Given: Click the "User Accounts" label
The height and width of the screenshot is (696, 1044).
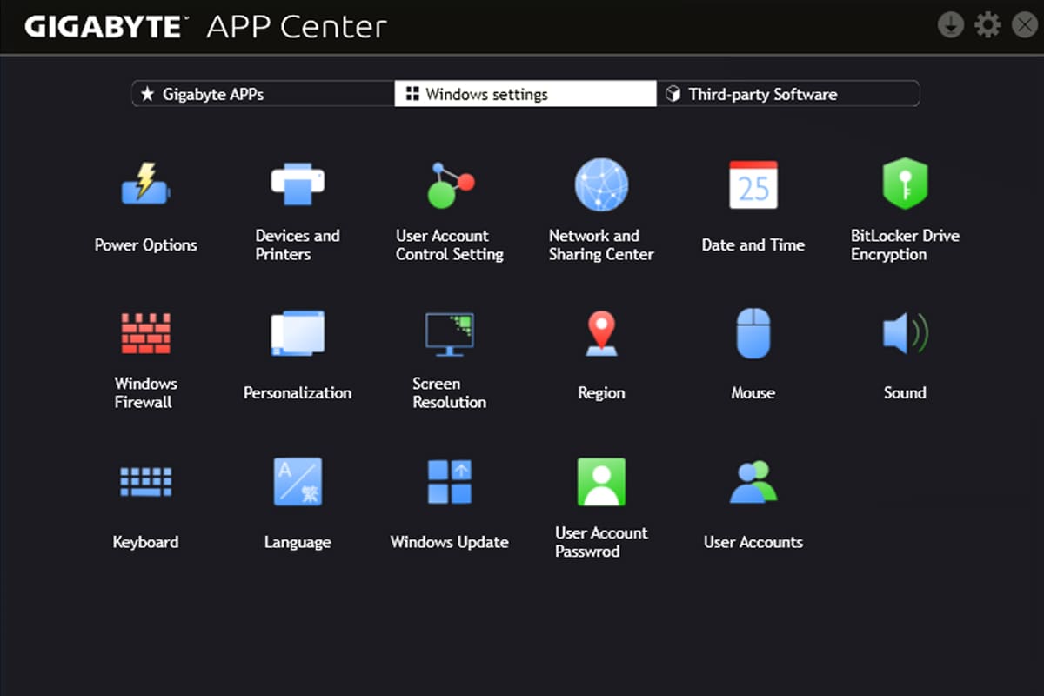Looking at the screenshot, I should point(753,542).
